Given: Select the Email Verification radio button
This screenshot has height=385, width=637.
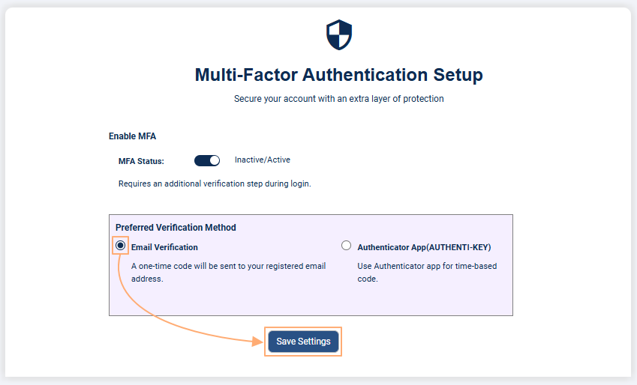Looking at the screenshot, I should [120, 246].
